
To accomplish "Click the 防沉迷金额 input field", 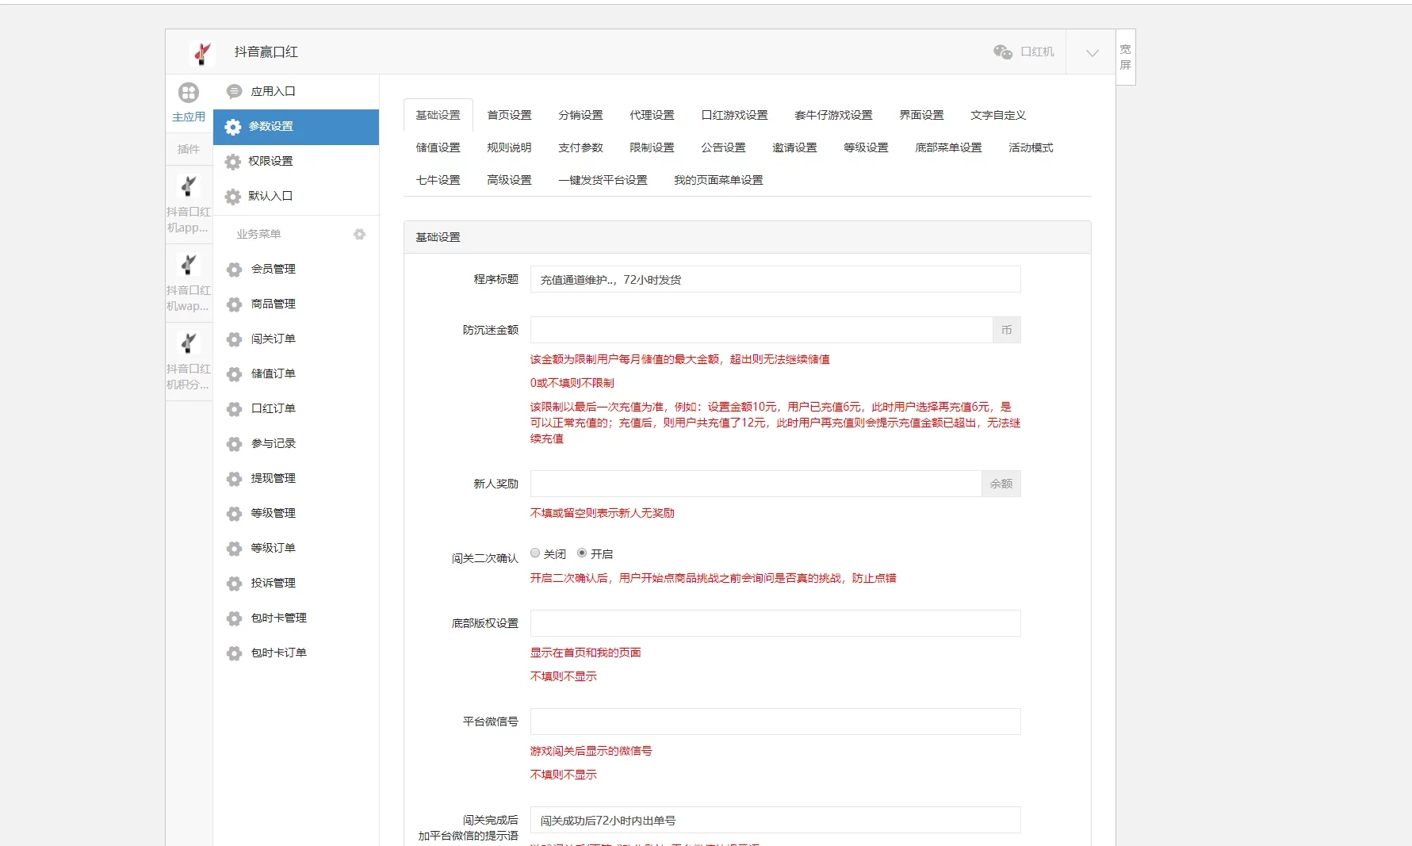I will (x=760, y=331).
